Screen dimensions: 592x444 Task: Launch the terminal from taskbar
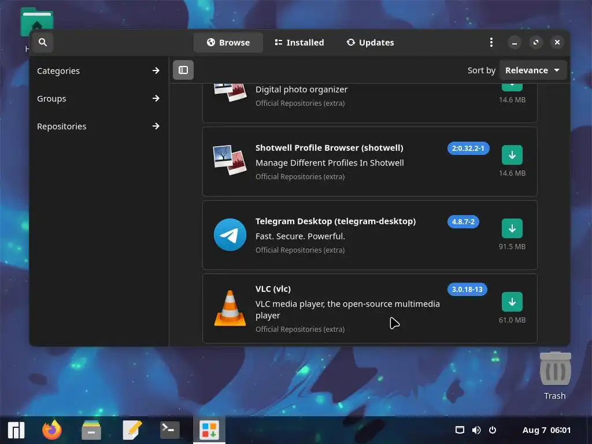pyautogui.click(x=169, y=430)
